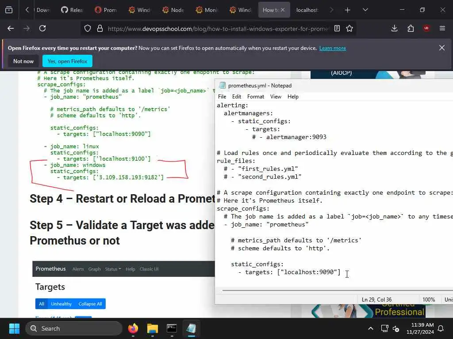The image size is (453, 339).
Task: Open the Command Prompt taskbar icon
Action: (x=172, y=328)
